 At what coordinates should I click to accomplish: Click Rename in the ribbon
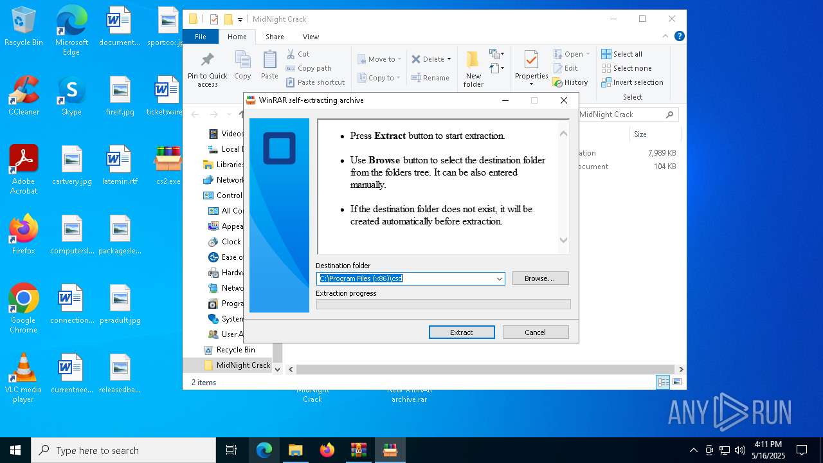(430, 78)
